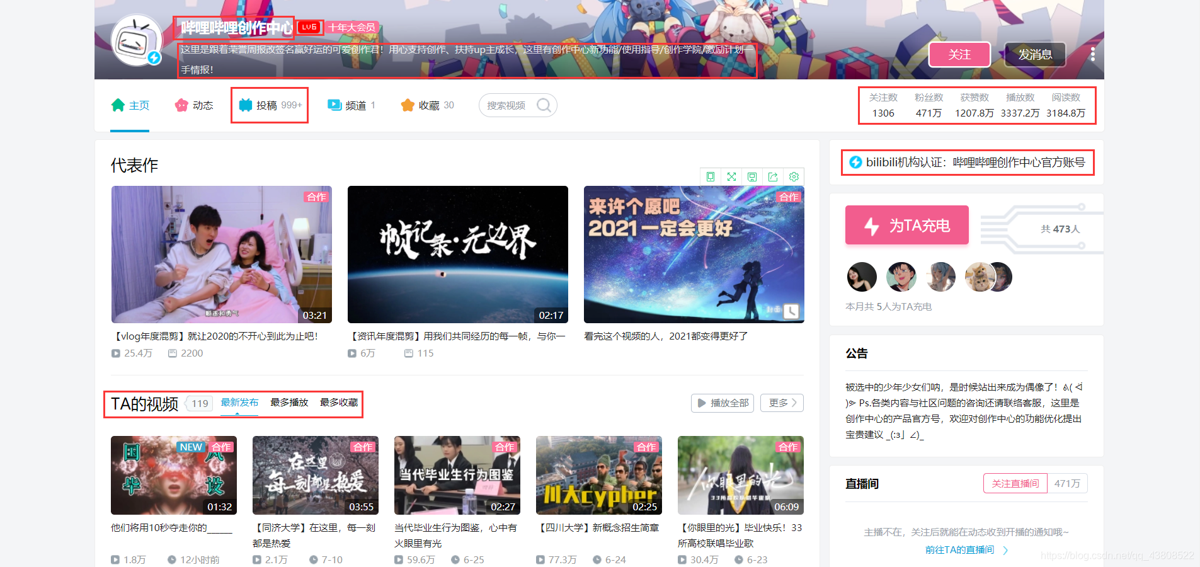
Task: Click the tablet device icon in overlay toolbar
Action: coord(711,176)
